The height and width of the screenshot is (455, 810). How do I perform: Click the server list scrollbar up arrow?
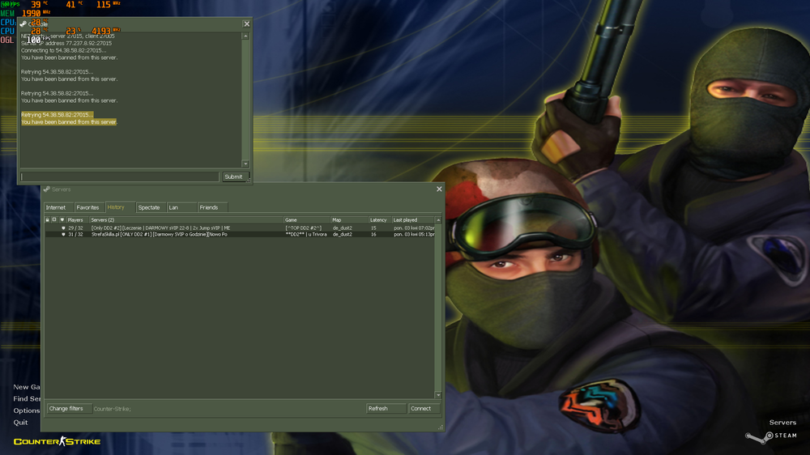point(438,220)
